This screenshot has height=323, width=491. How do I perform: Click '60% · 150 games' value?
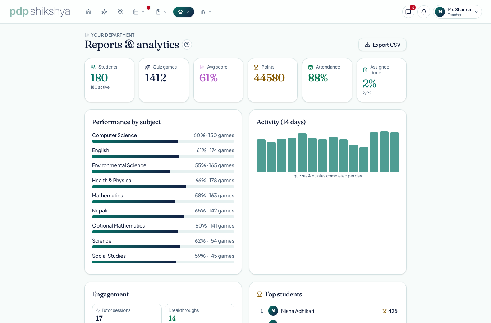[x=214, y=135]
